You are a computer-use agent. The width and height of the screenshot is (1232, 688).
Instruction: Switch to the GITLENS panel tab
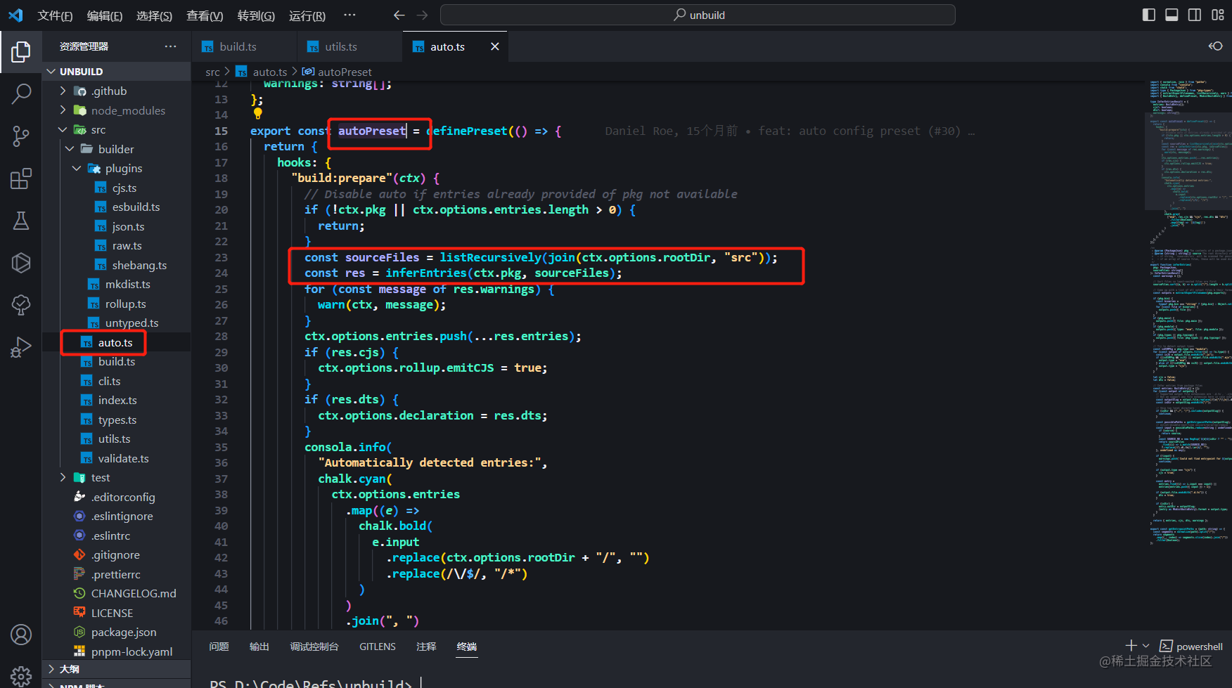pos(378,647)
